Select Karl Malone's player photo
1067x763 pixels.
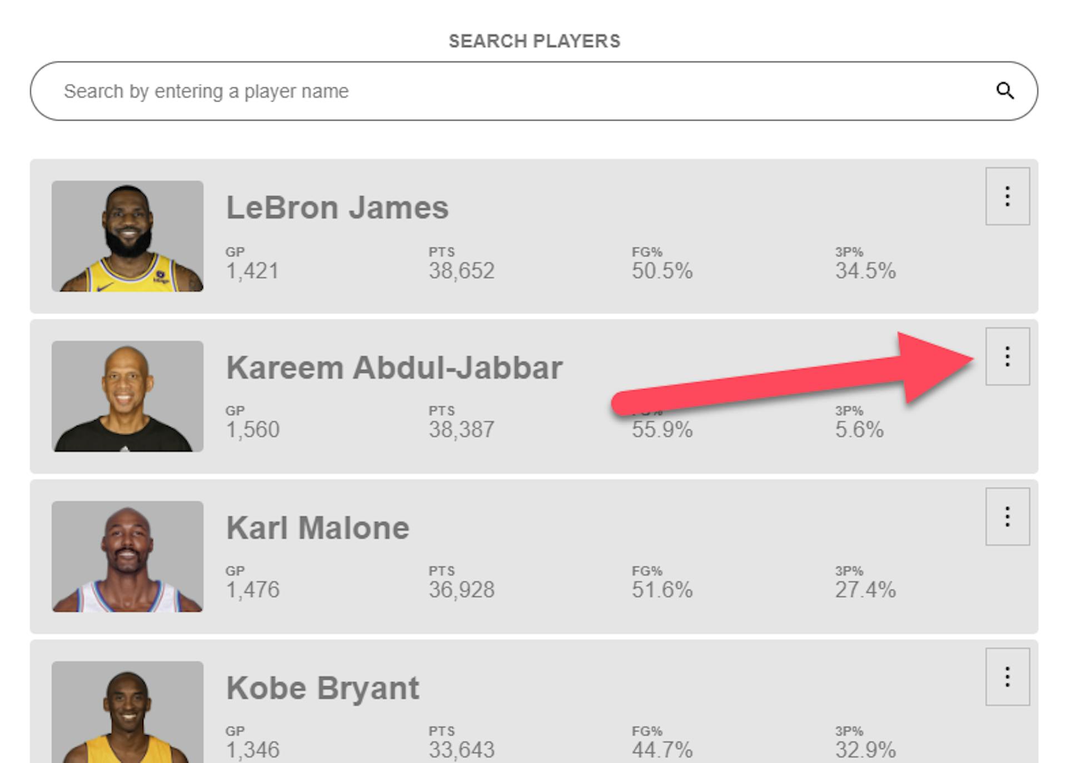coord(127,556)
